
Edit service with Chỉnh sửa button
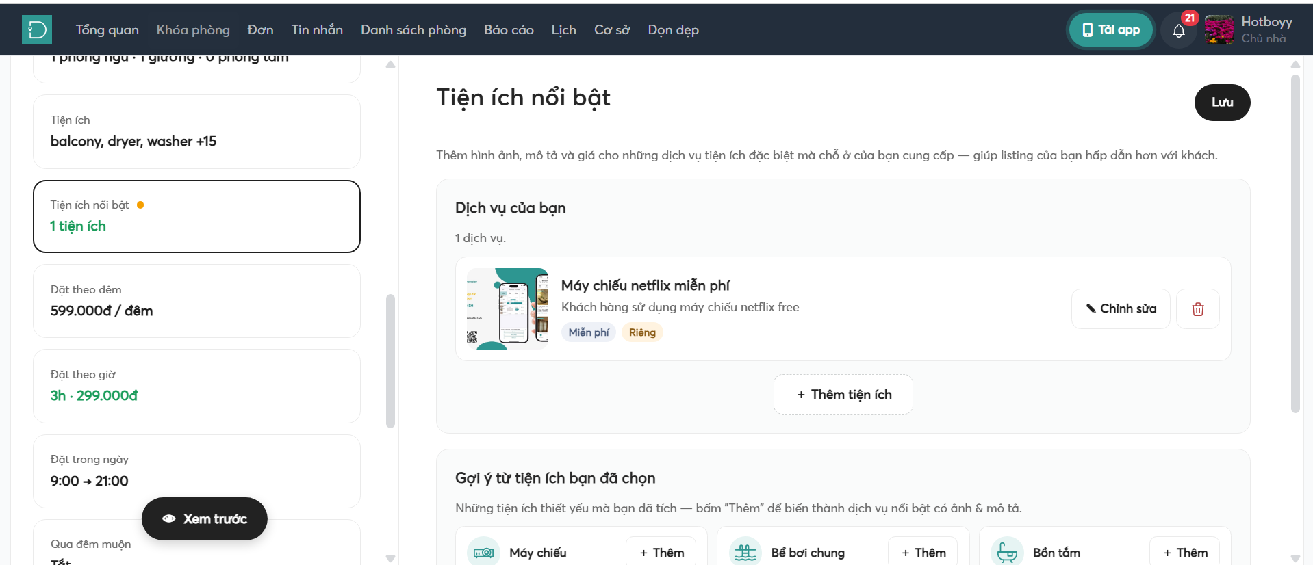pos(1121,309)
